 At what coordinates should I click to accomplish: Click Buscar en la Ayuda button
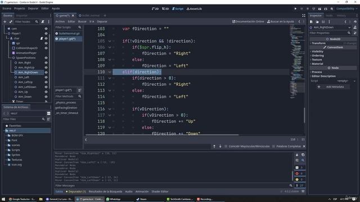click(281, 21)
